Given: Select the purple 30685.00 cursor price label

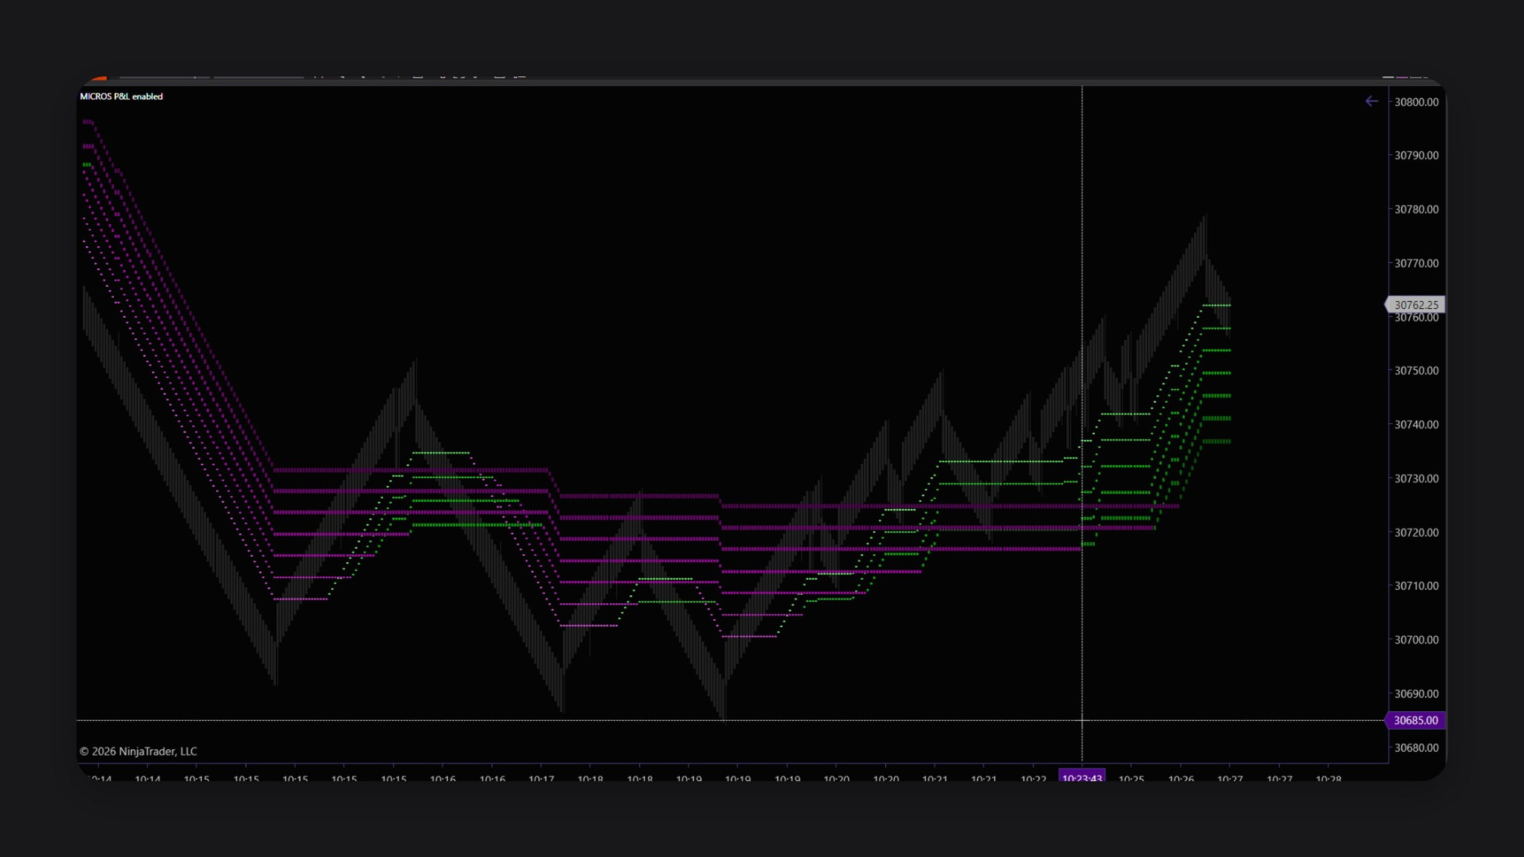Looking at the screenshot, I should pyautogui.click(x=1415, y=720).
